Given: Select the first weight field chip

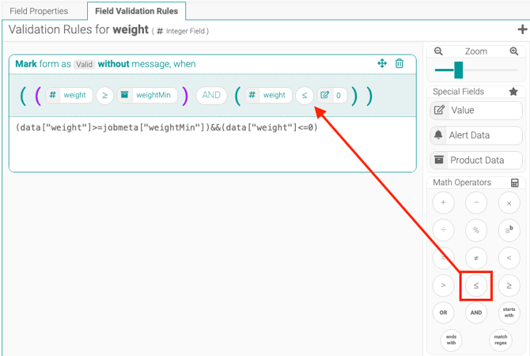Looking at the screenshot, I should [70, 95].
